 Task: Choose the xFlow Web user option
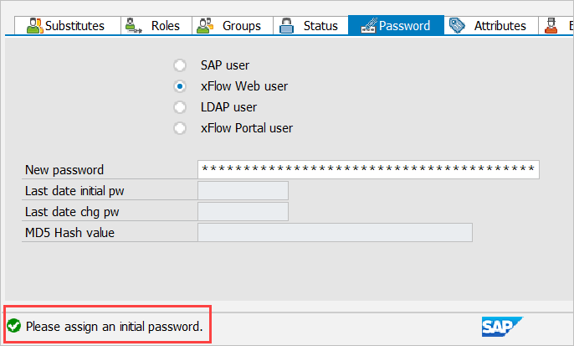(180, 86)
